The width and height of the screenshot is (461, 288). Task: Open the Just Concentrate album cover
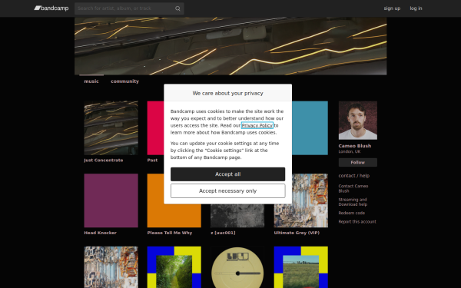(x=111, y=127)
